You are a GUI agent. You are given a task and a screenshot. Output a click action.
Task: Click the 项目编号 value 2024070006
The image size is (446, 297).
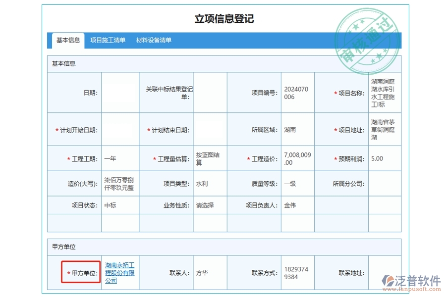tap(297, 93)
